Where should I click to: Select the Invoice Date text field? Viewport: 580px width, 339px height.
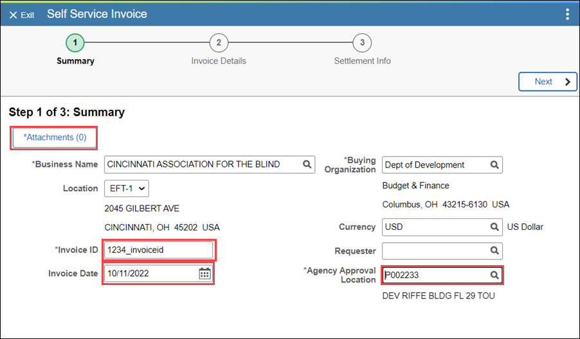coord(158,274)
